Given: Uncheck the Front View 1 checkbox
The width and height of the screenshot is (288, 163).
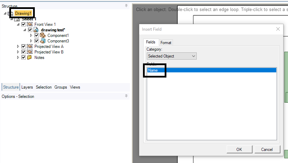Looking at the screenshot, I should click(x=23, y=24).
